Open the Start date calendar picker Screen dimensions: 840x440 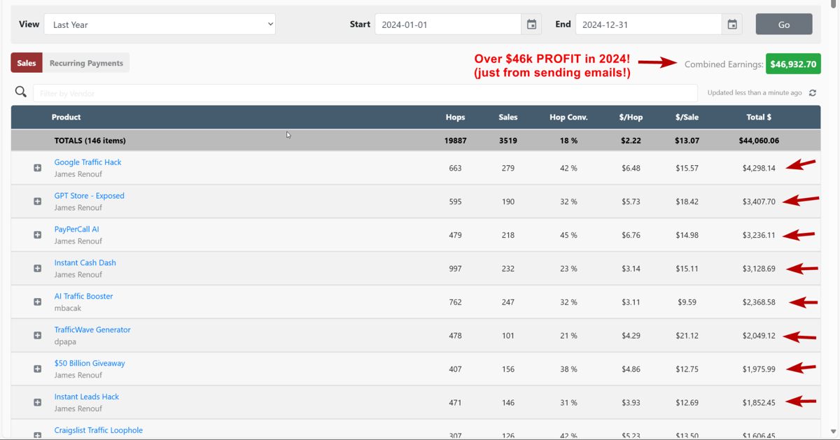click(x=531, y=24)
